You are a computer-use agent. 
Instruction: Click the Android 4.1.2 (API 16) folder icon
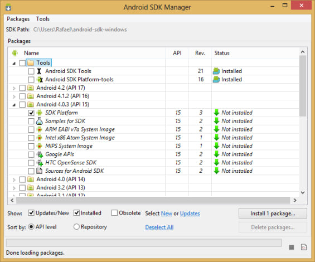[x=31, y=96]
